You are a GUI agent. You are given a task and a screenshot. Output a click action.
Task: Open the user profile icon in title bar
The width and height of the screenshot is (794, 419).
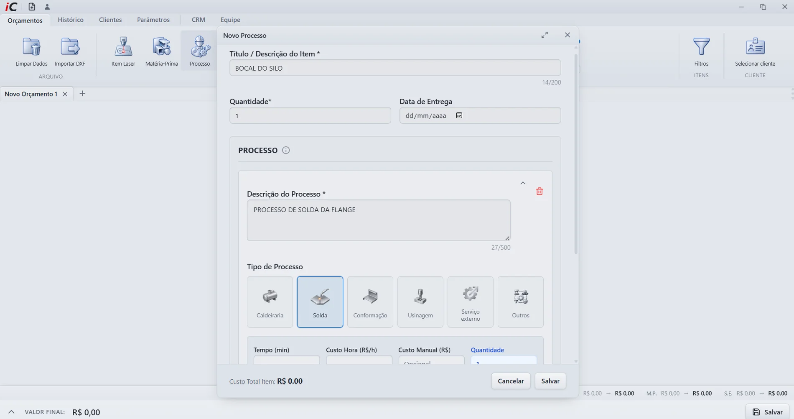(x=47, y=7)
